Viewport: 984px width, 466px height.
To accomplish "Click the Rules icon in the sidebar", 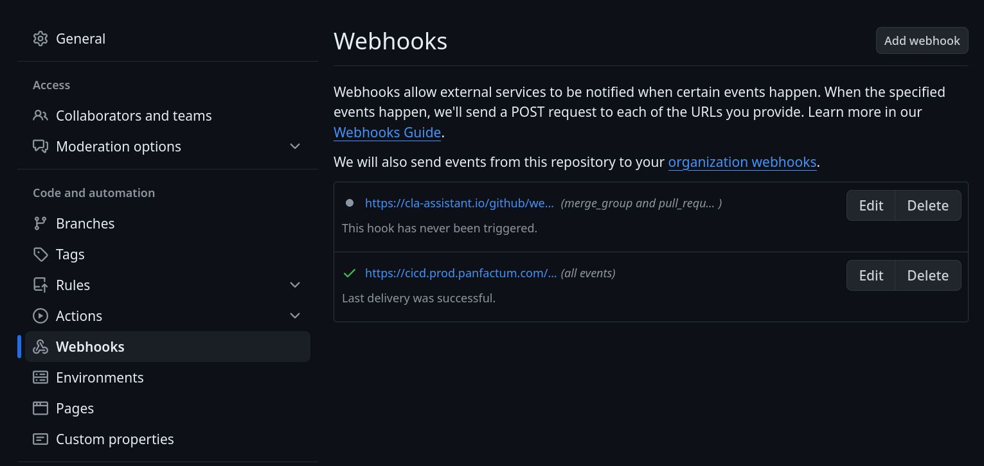I will [40, 285].
